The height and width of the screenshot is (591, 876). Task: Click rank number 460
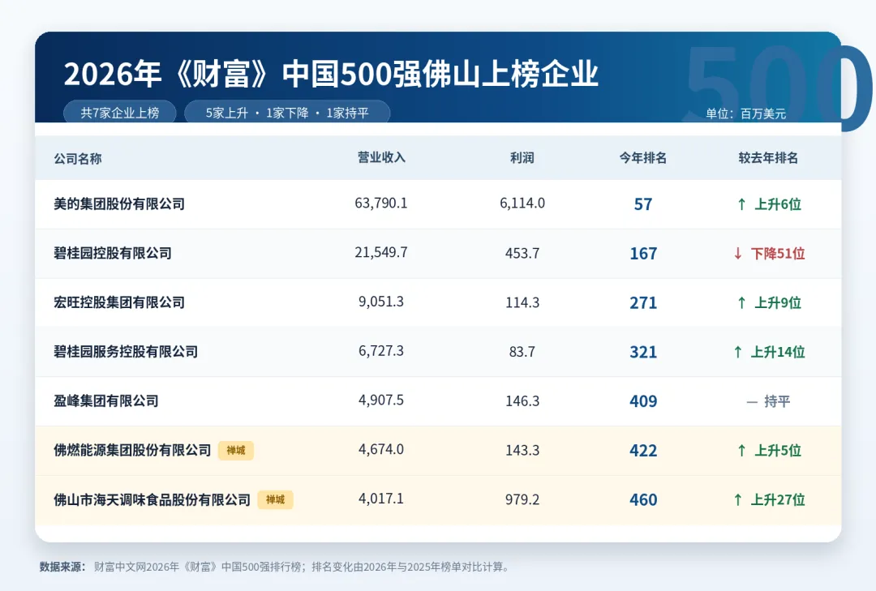(643, 500)
